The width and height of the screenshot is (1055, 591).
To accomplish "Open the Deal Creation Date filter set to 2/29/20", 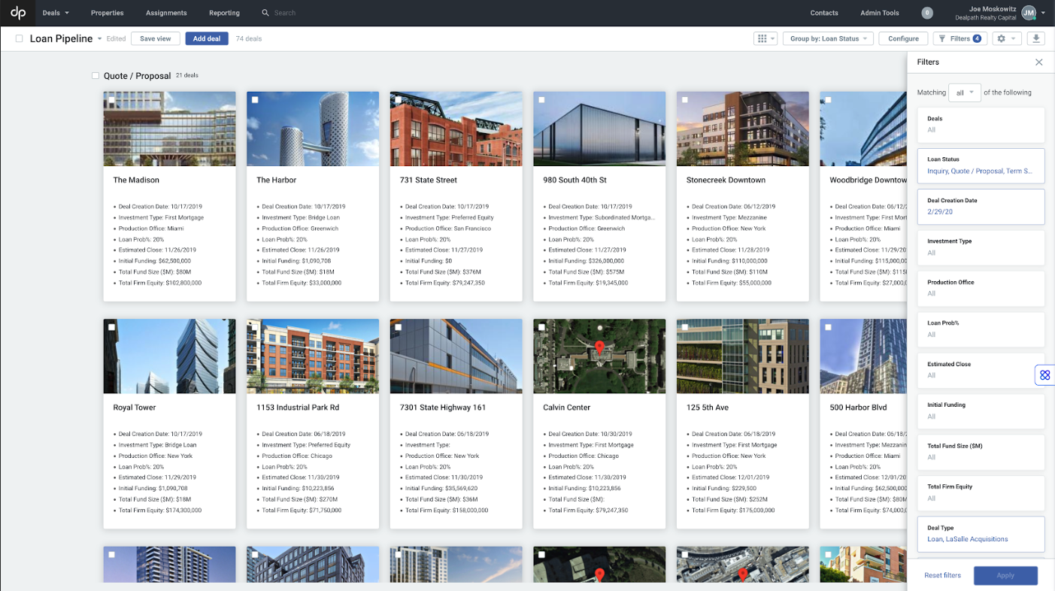I will click(981, 206).
